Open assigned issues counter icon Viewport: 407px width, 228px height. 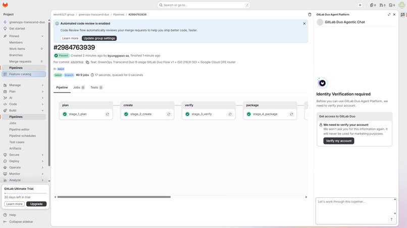click(373, 5)
